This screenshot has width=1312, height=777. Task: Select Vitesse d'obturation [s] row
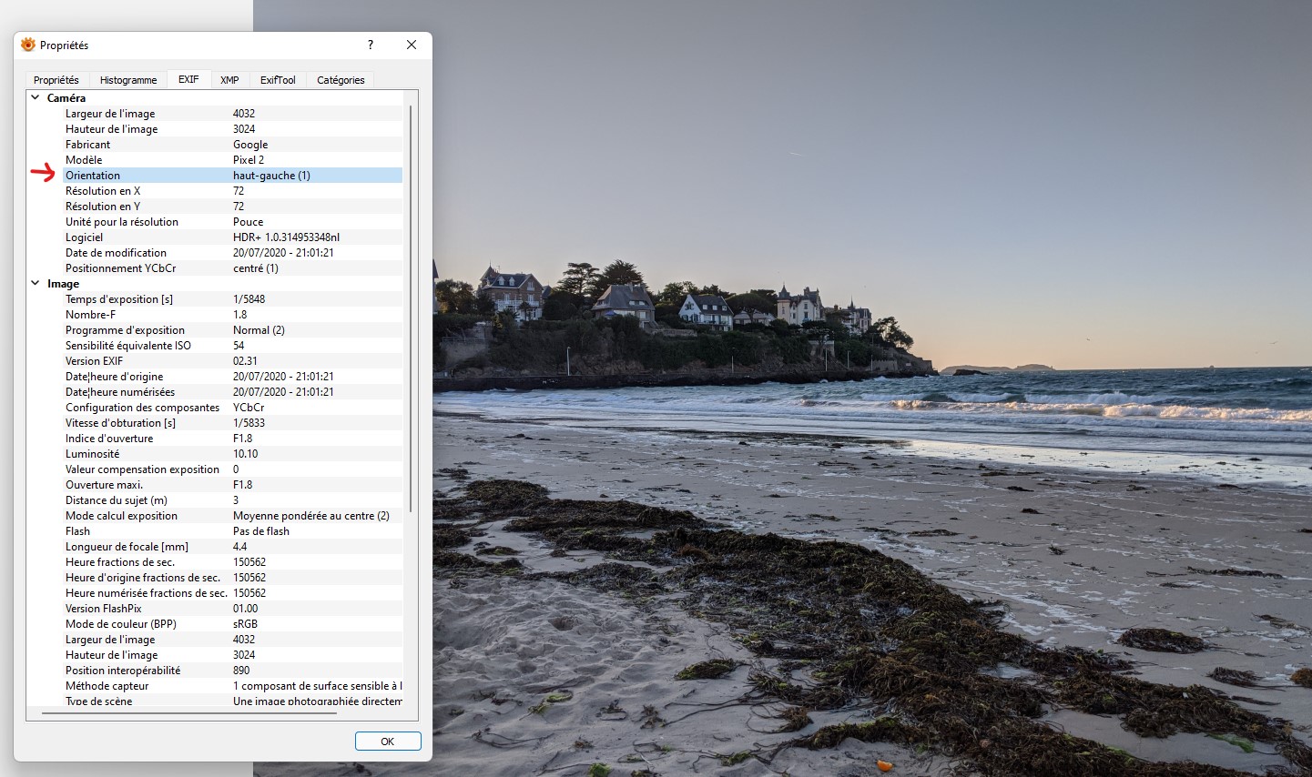tap(232, 423)
